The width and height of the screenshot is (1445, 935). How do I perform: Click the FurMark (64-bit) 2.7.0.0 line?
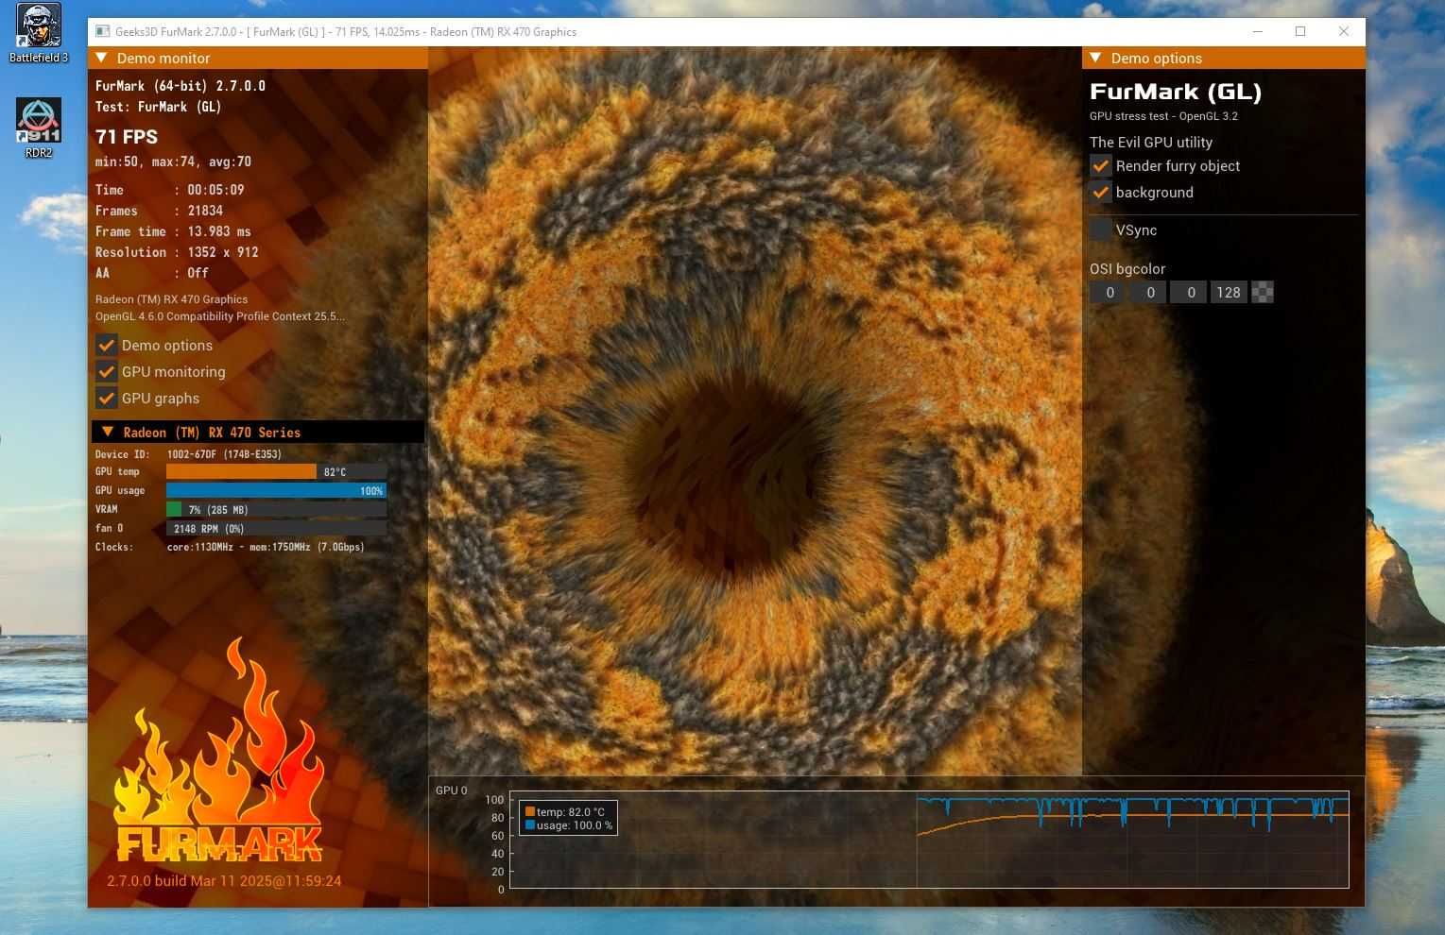point(181,86)
